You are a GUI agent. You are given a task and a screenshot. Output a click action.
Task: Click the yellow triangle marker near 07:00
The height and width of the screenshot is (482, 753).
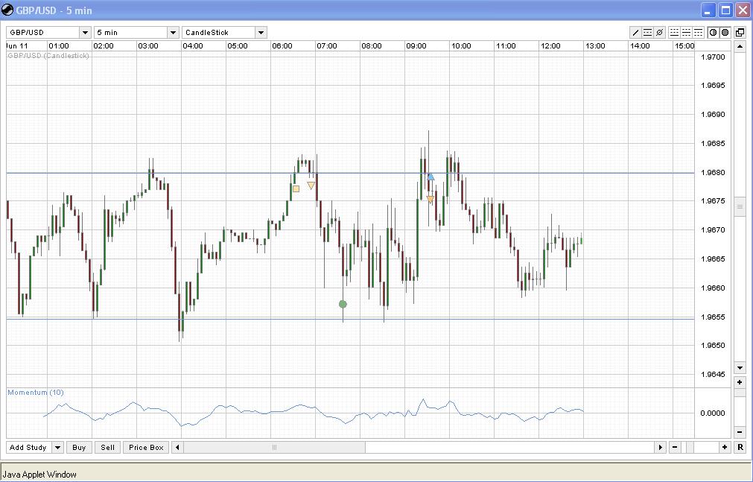(x=311, y=185)
